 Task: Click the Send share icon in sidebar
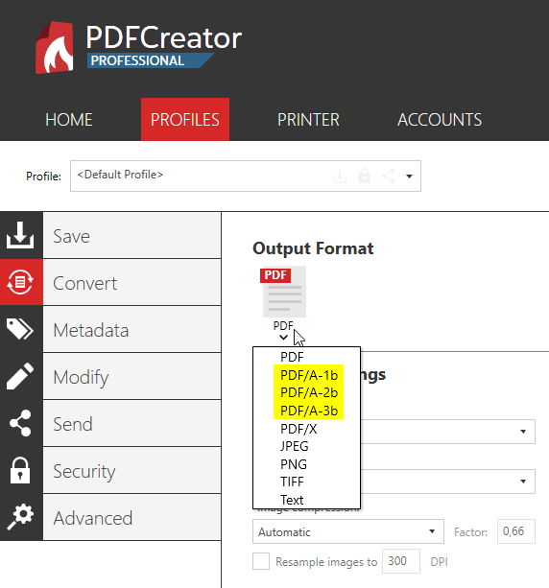[x=20, y=423]
